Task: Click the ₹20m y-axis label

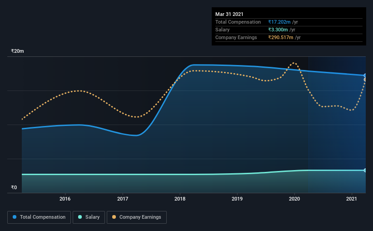Action: pyautogui.click(x=17, y=51)
